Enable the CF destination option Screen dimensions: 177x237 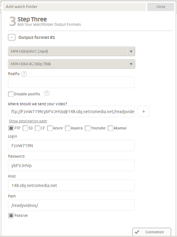37,128
